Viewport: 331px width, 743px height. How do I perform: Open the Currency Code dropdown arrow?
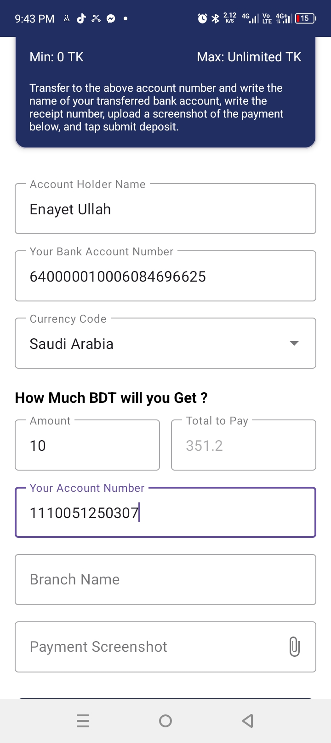294,343
